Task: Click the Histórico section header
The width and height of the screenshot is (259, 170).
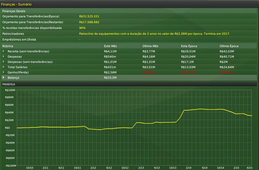Action: pyautogui.click(x=8, y=84)
